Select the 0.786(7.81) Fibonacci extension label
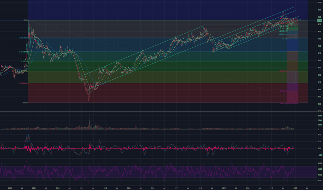Image resolution: width=323 pixels, height=190 pixels. pyautogui.click(x=283, y=34)
